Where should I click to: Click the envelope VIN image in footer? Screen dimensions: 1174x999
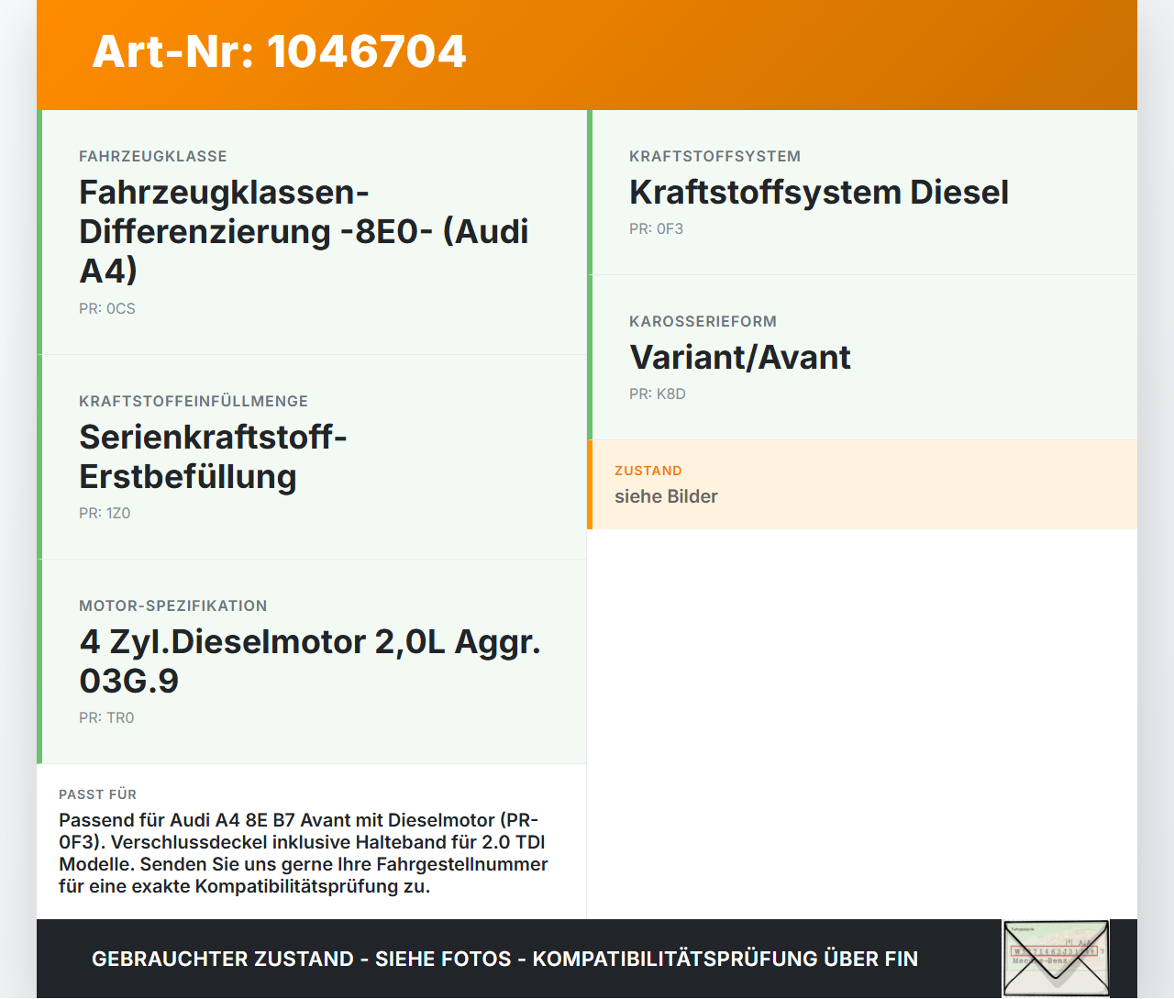[1056, 959]
